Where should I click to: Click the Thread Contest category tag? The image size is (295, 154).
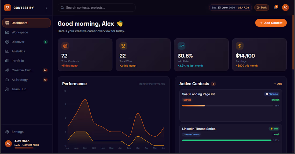tap(191, 134)
